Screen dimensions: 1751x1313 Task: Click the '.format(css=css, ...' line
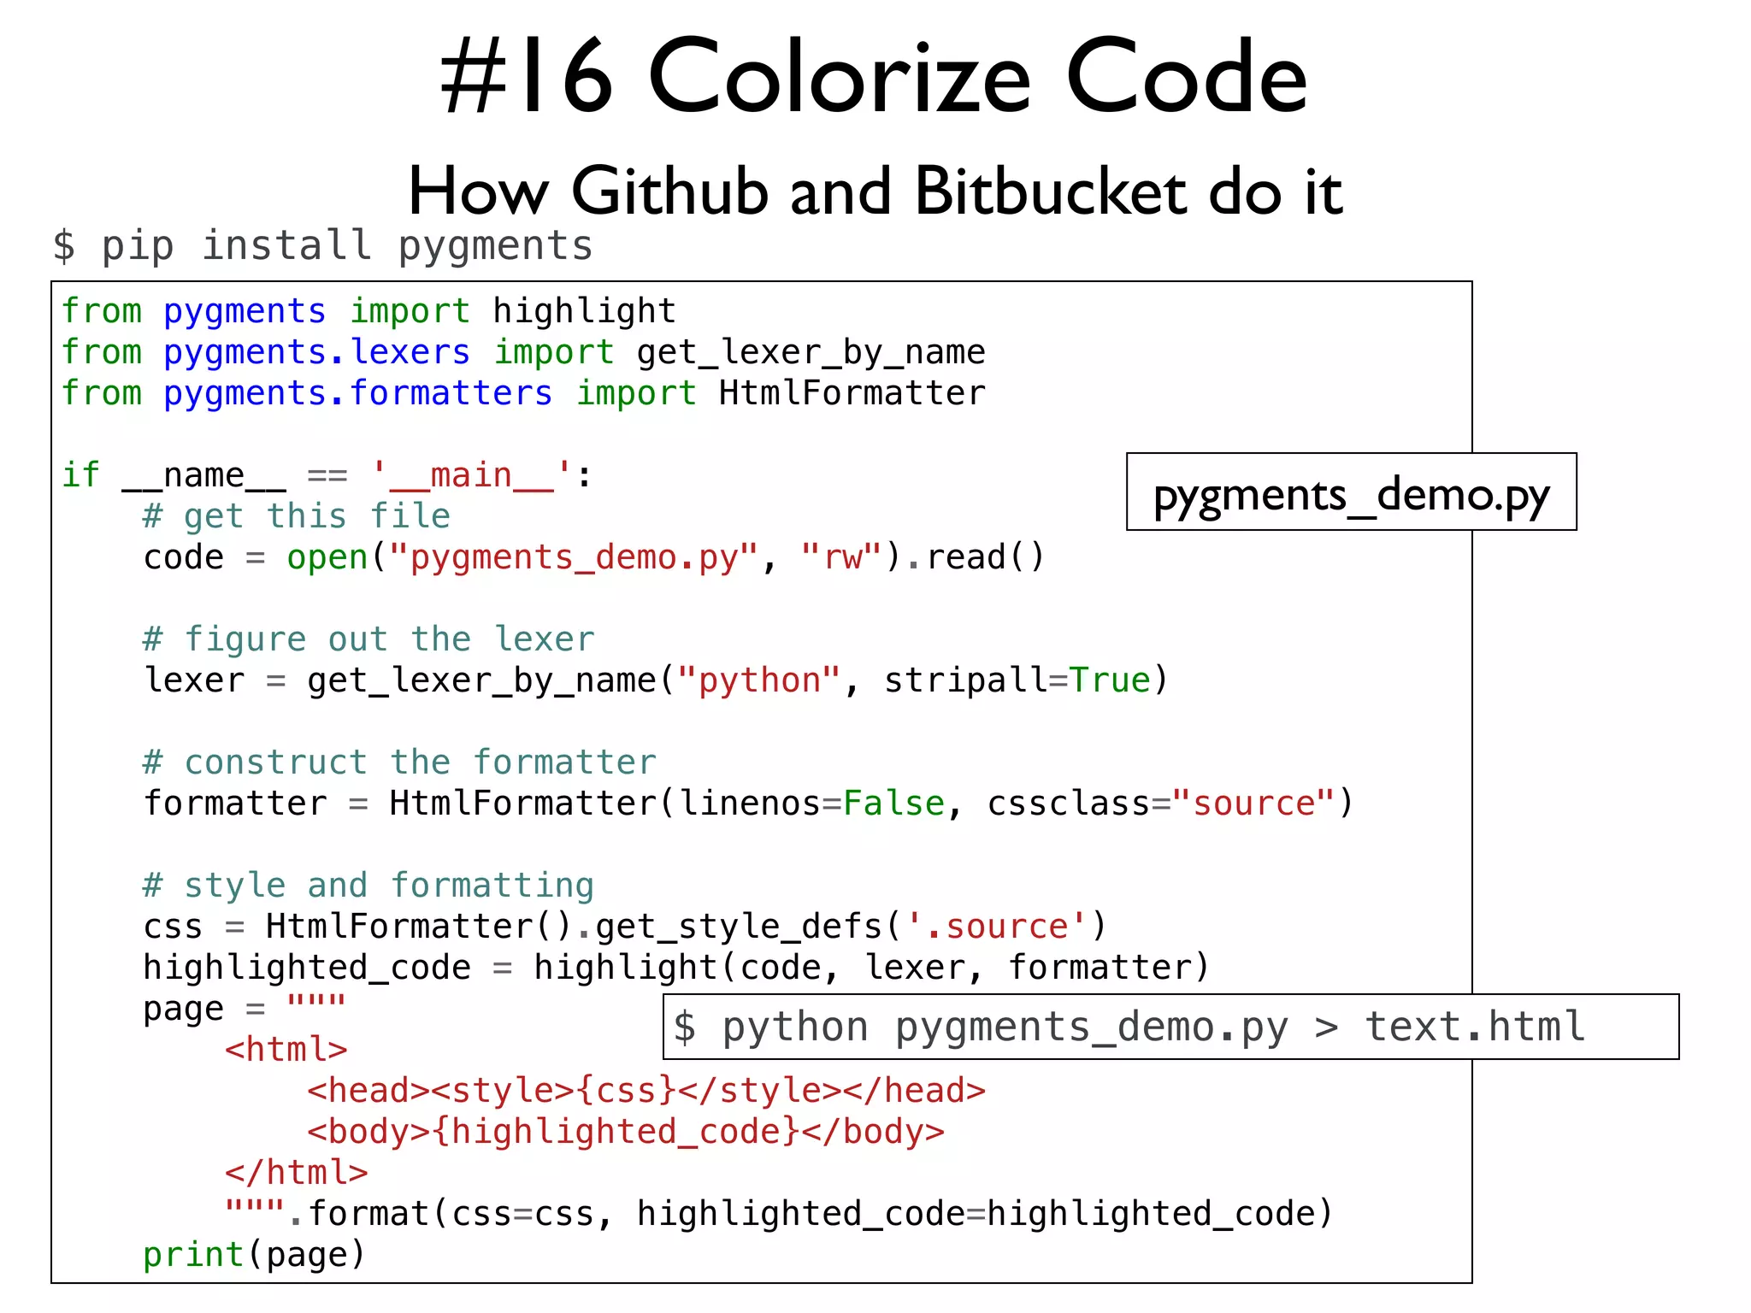pyautogui.click(x=779, y=1214)
